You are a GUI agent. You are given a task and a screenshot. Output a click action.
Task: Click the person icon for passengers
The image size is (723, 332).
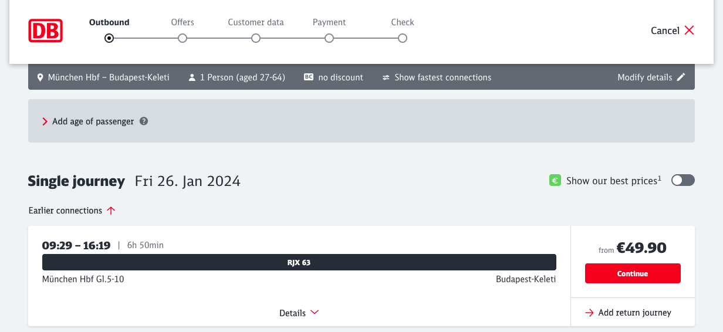point(192,77)
